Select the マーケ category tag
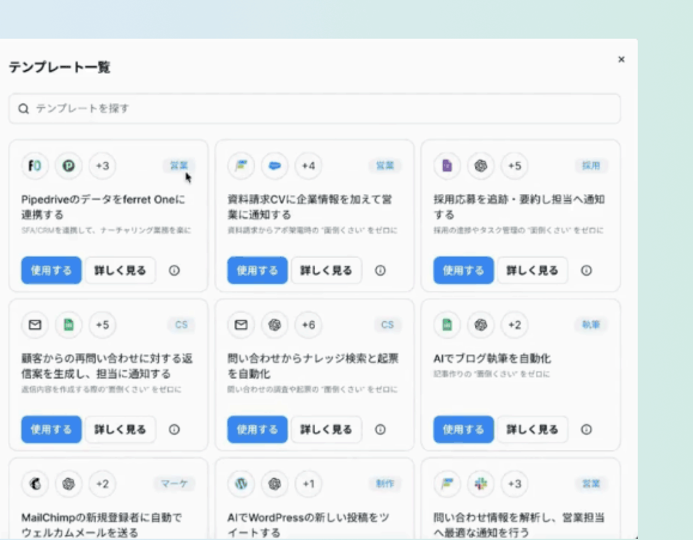The width and height of the screenshot is (693, 540). (x=174, y=484)
